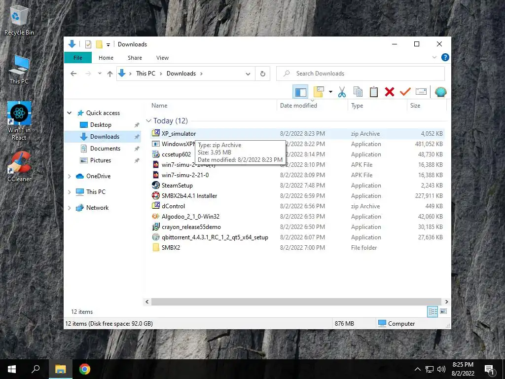This screenshot has height=379, width=505.
Task: Open the Share ribbon tab
Action: [x=135, y=58]
